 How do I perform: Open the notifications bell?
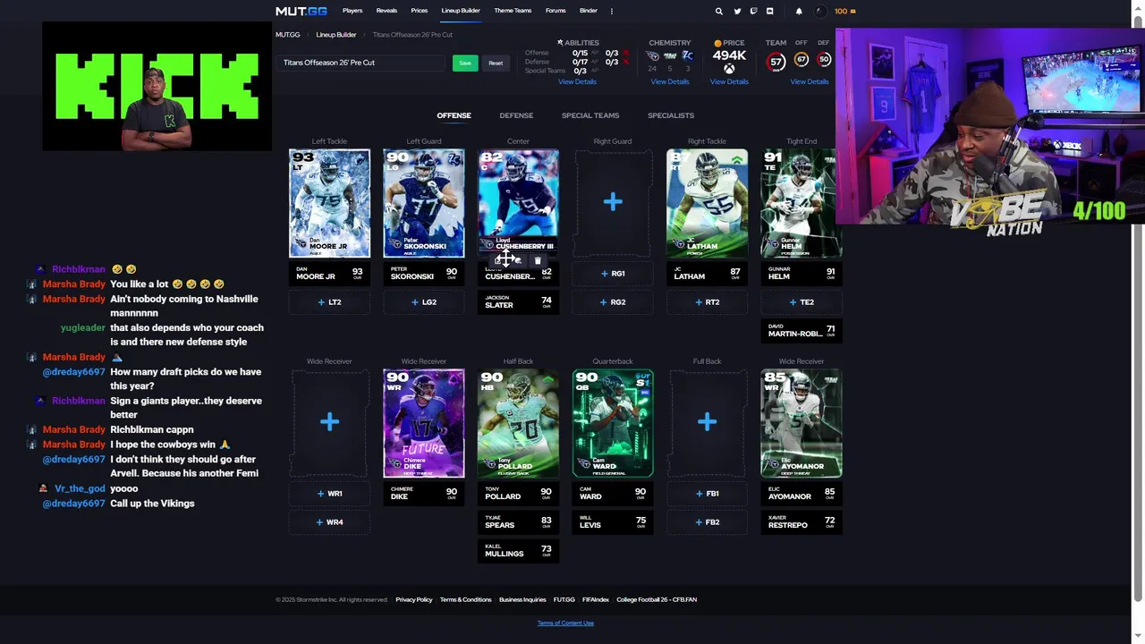799,11
